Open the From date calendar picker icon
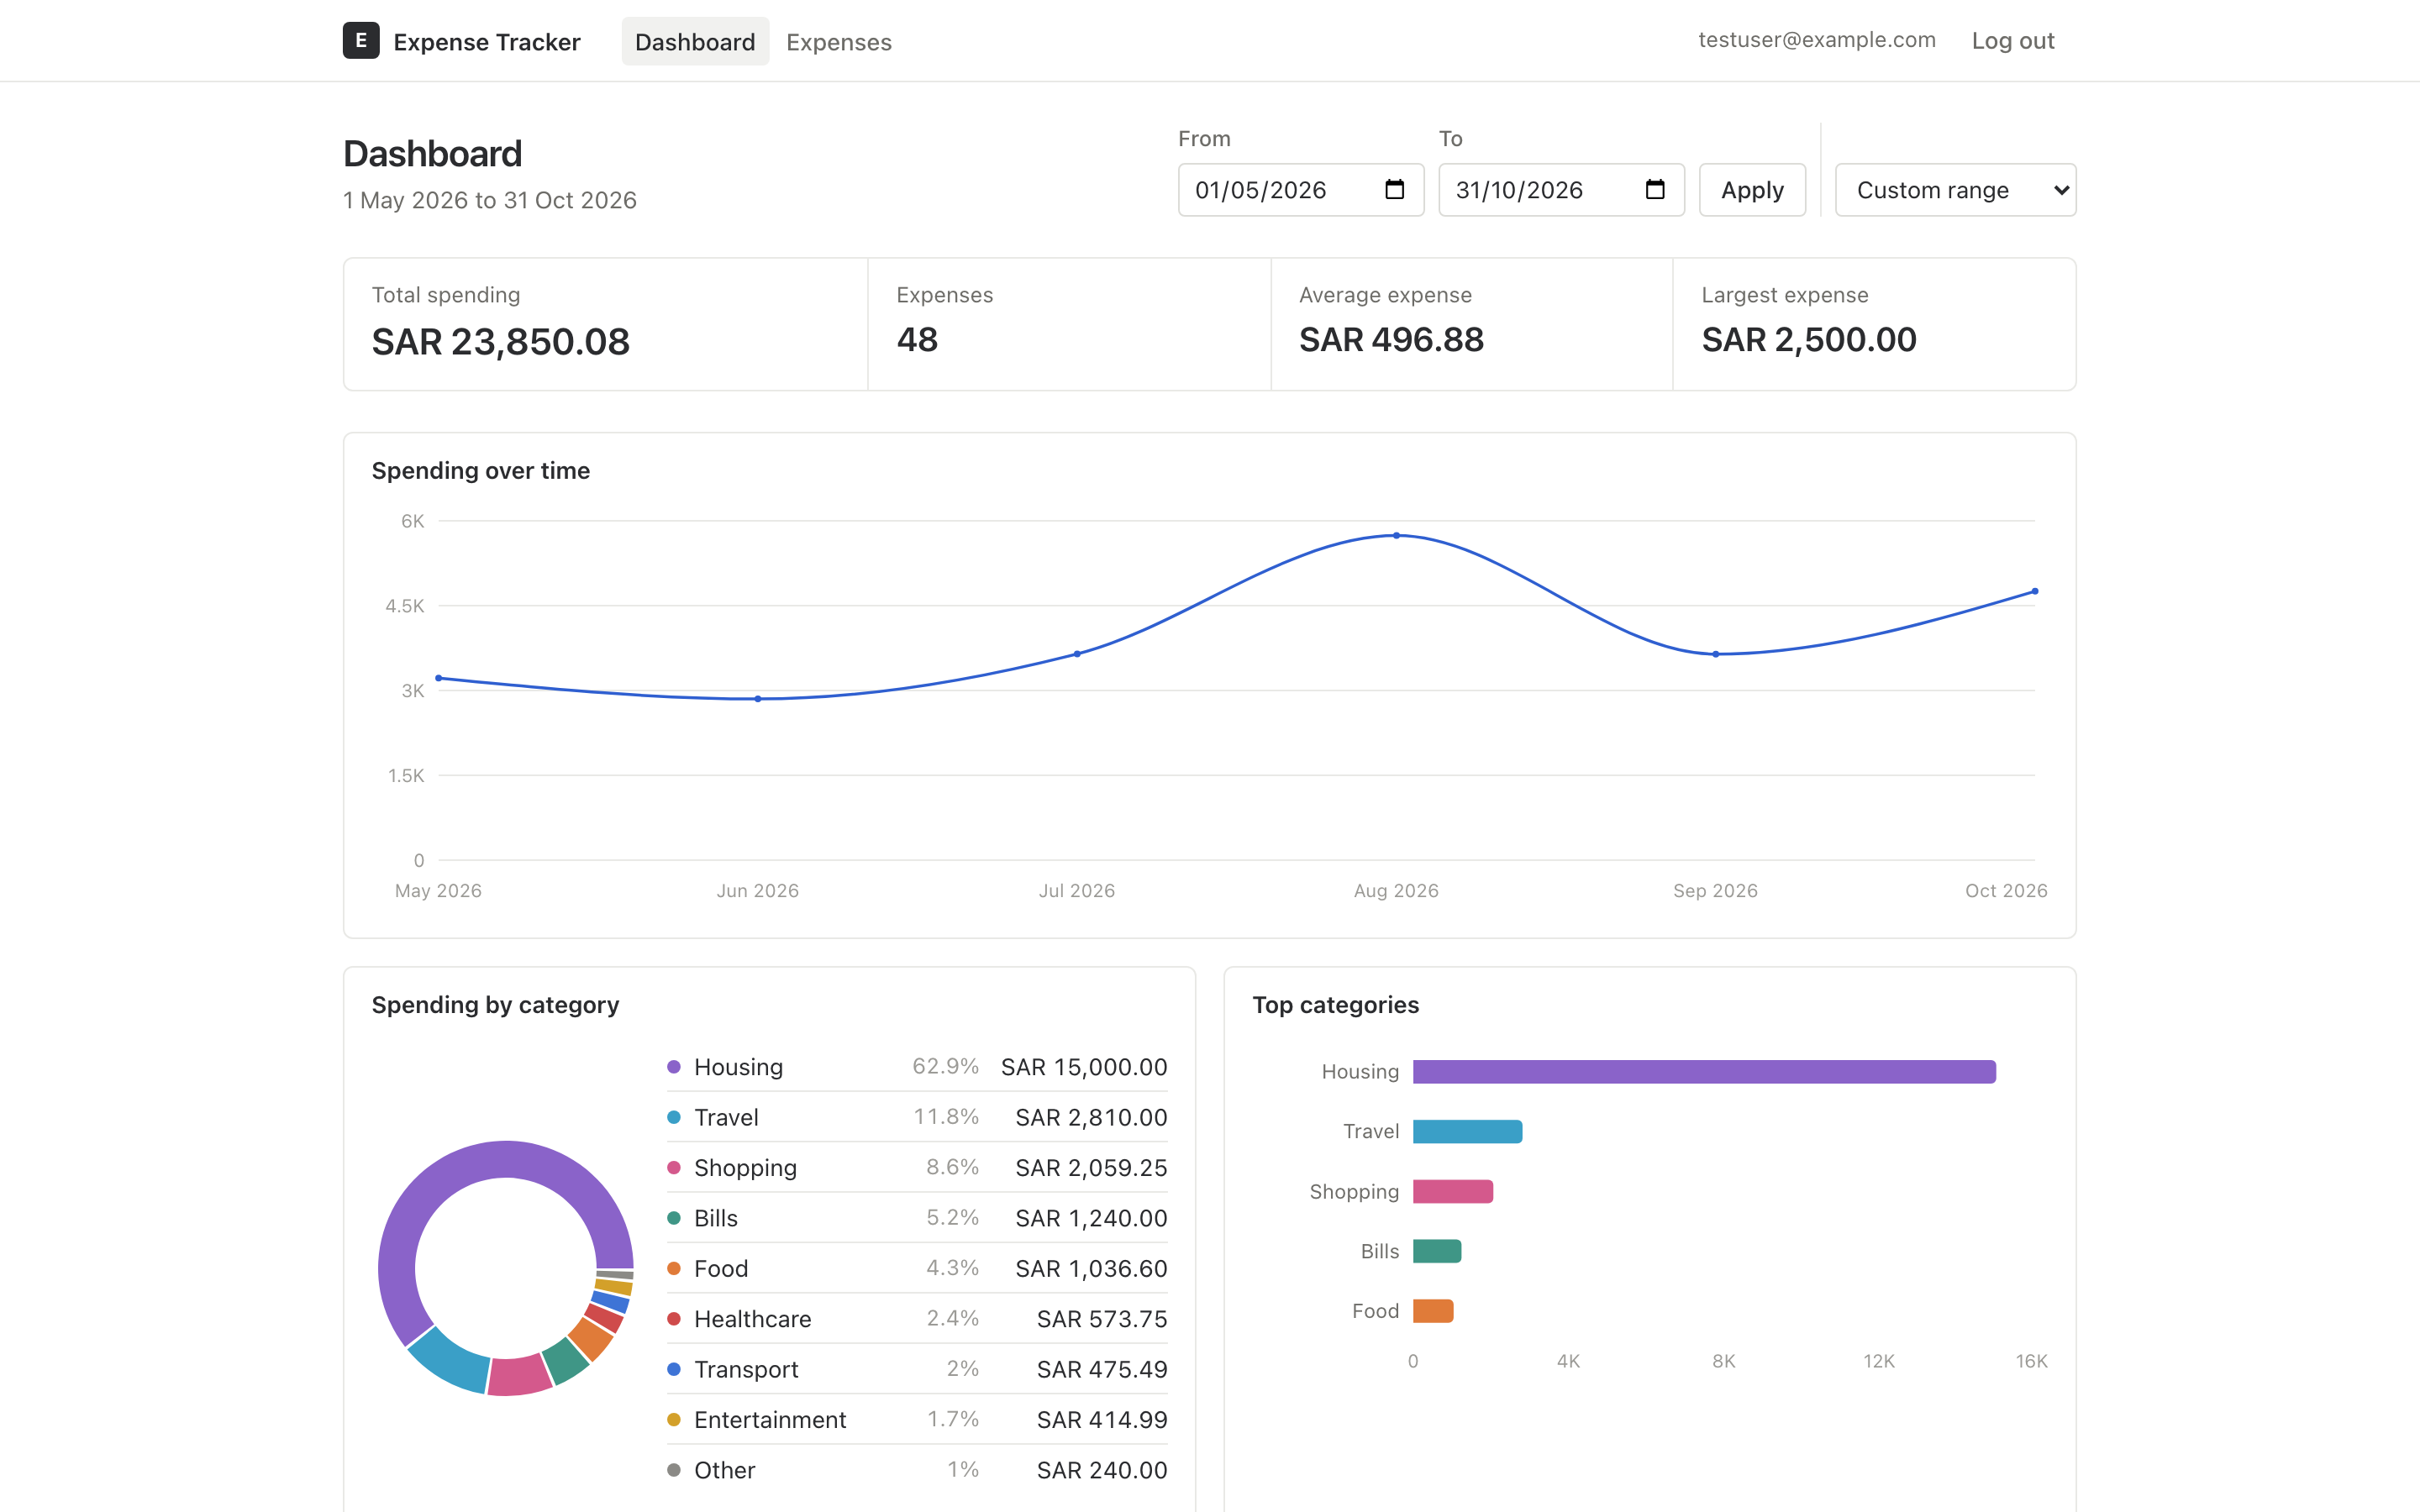This screenshot has height=1512, width=2420. point(1394,190)
